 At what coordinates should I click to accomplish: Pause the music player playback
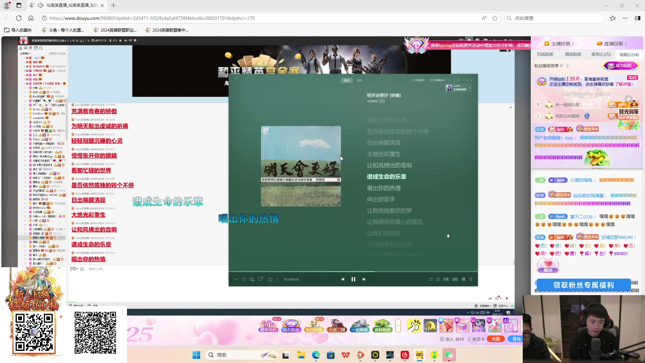tap(353, 279)
